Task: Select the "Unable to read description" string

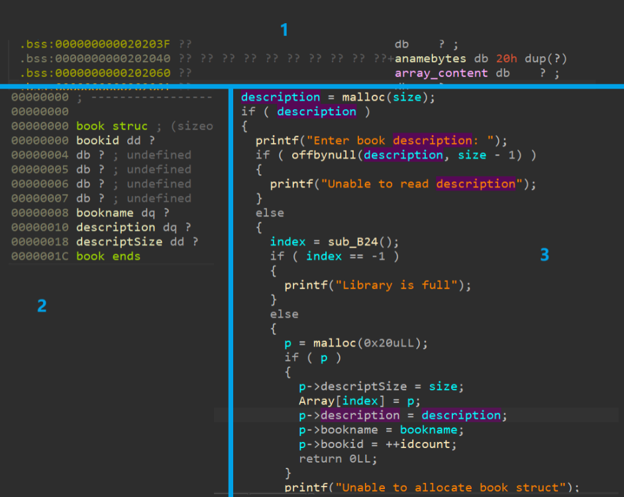Action: pyautogui.click(x=421, y=184)
